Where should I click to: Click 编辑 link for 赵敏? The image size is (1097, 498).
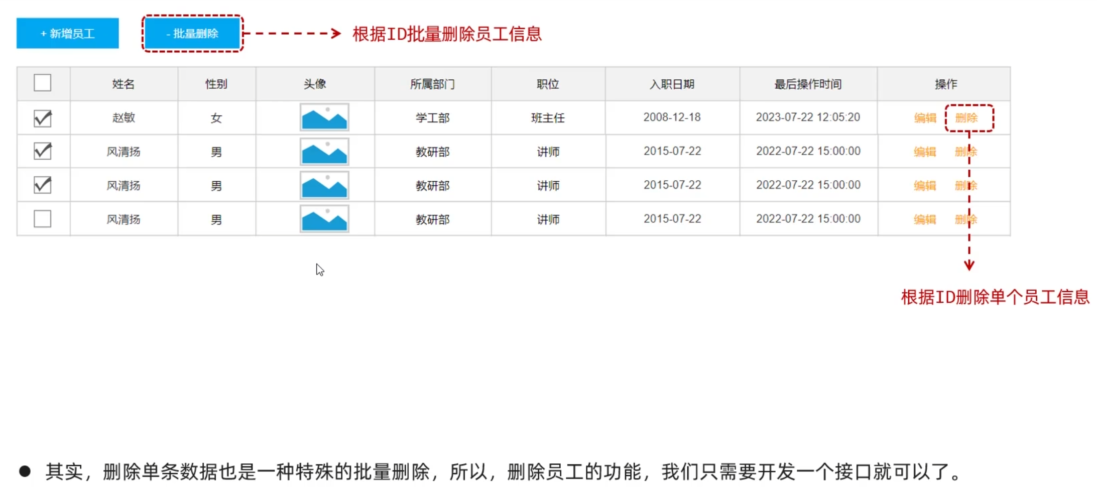tap(925, 118)
